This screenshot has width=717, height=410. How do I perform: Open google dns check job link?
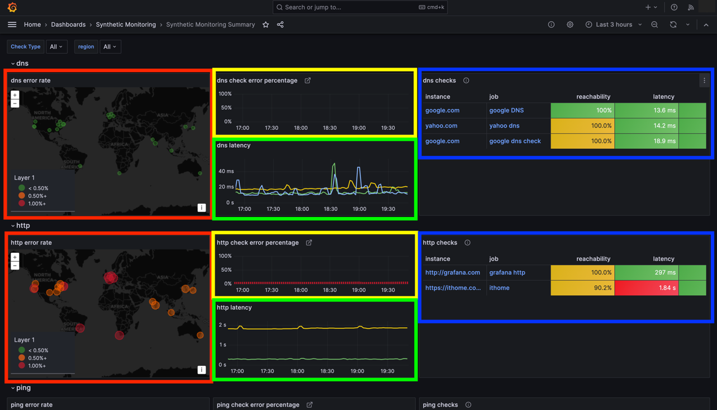[515, 141]
